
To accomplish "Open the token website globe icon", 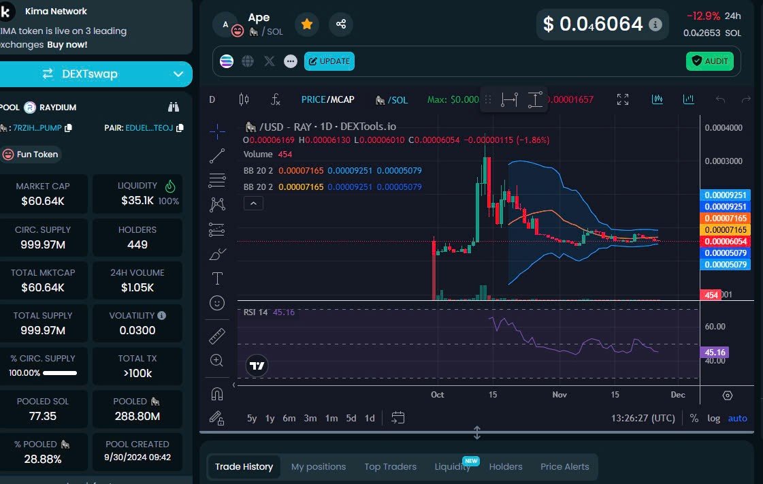I will pos(248,61).
